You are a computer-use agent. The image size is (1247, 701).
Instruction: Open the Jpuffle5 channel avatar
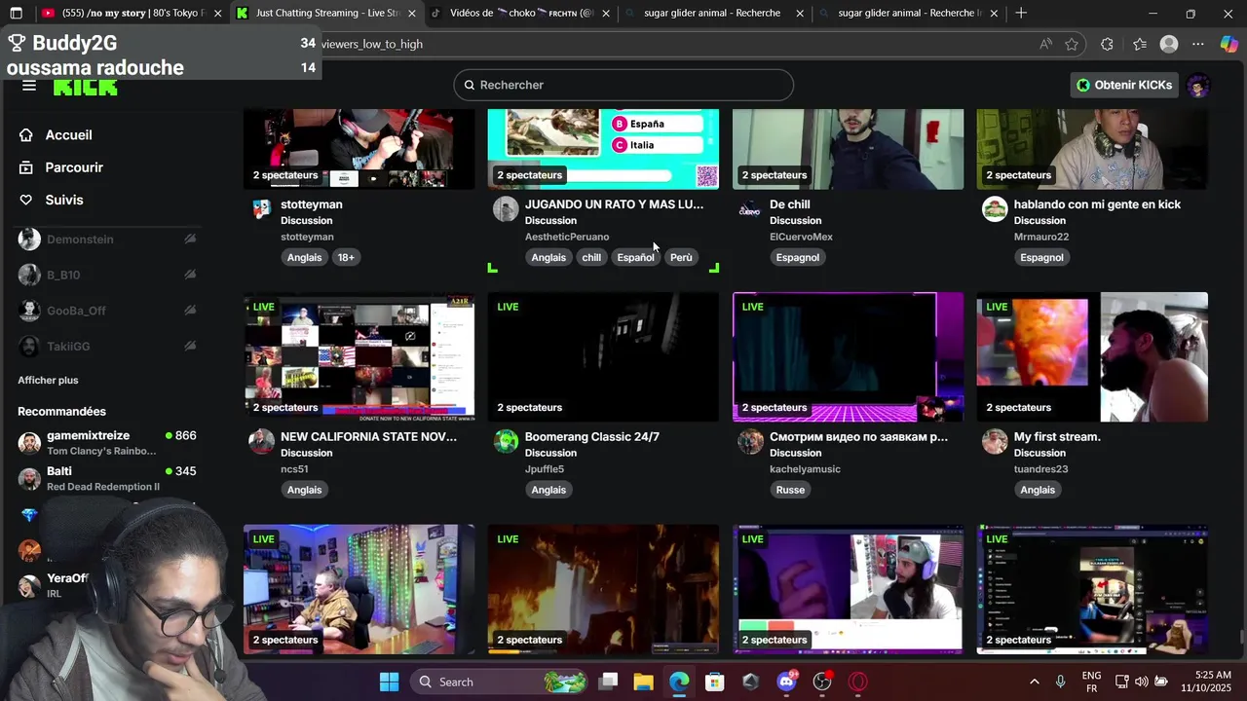506,441
